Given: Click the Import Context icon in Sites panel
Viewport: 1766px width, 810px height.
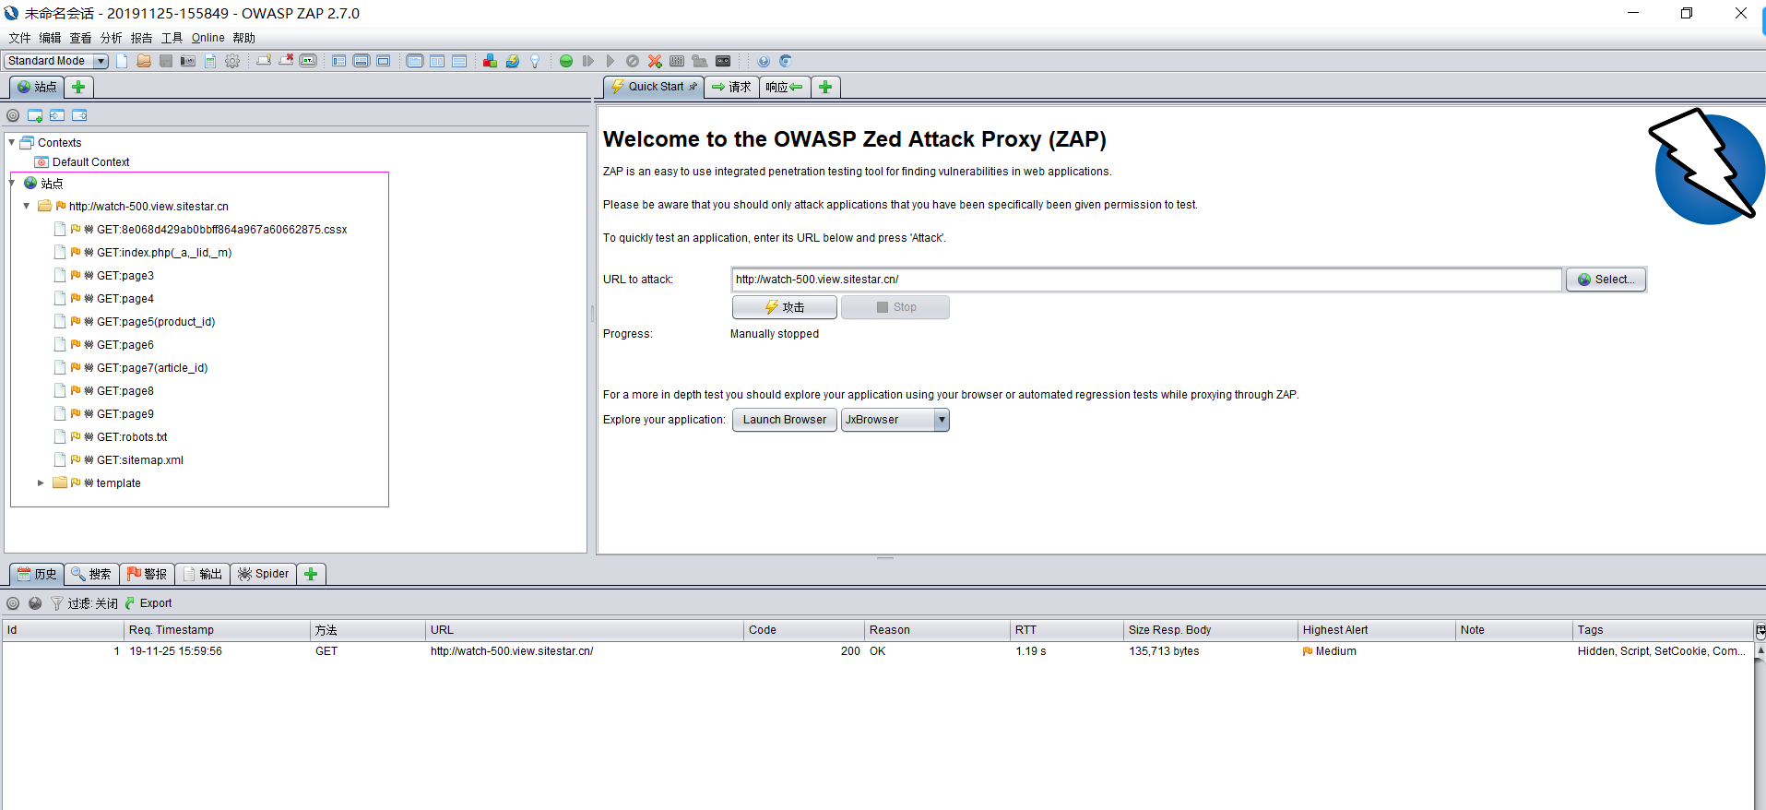Looking at the screenshot, I should pos(57,115).
